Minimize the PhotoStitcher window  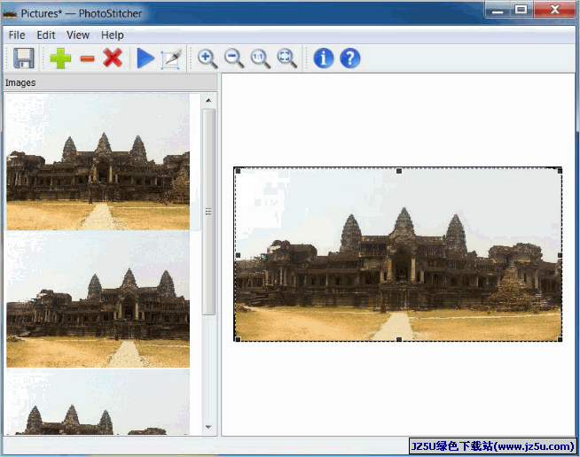498,11
